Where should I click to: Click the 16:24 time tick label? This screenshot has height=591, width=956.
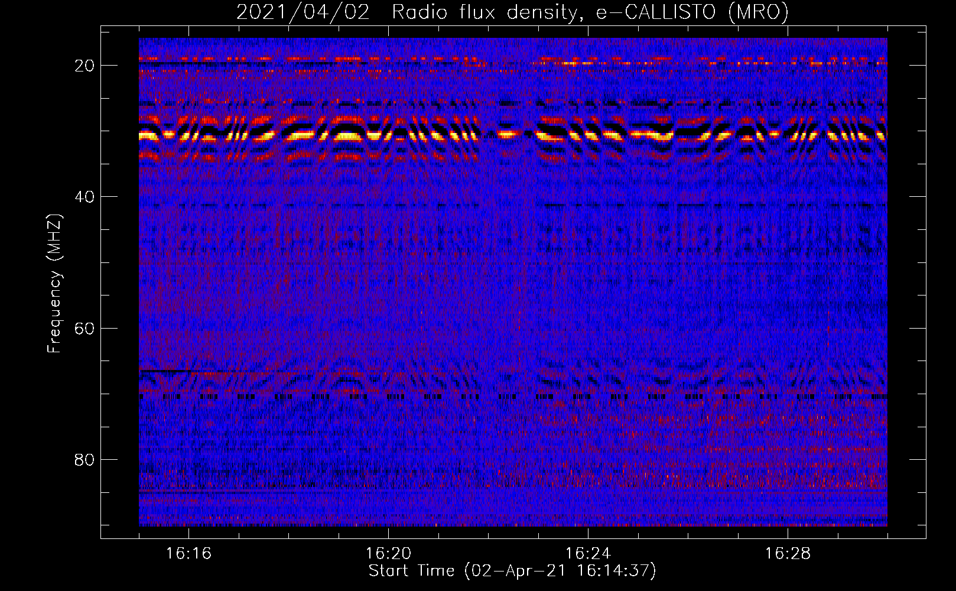click(588, 553)
